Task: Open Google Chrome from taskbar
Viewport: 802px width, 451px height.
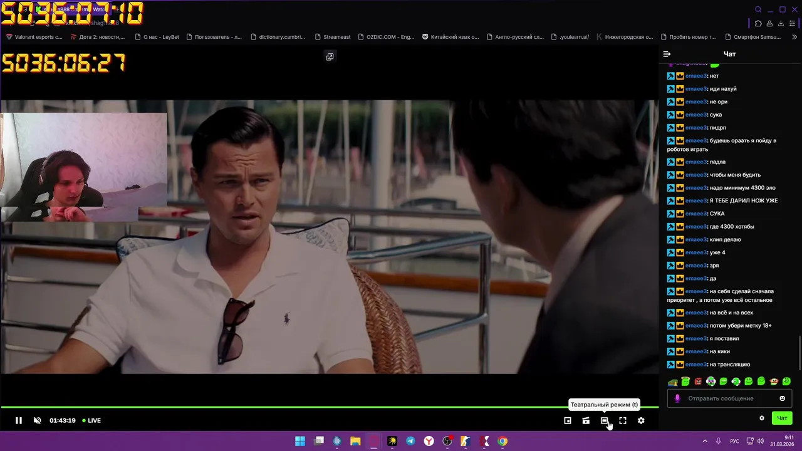Action: click(503, 441)
